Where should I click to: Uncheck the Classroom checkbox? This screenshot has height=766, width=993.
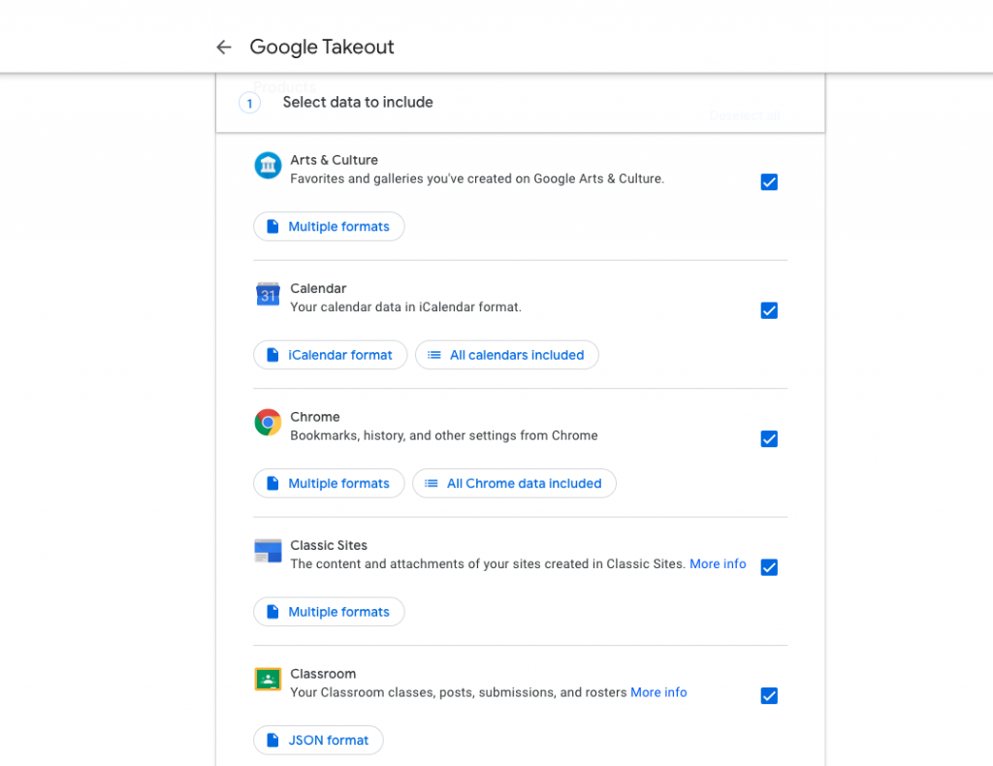tap(769, 696)
